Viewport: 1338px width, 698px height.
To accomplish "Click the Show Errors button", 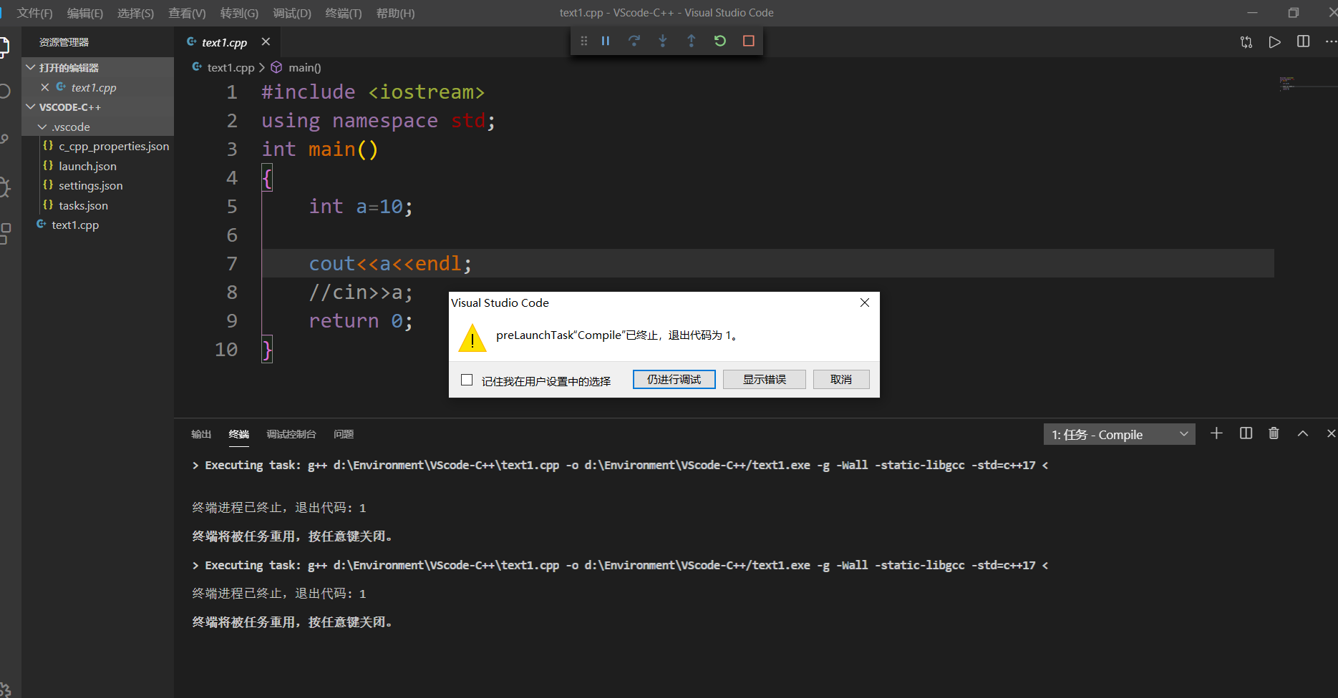I will point(765,379).
